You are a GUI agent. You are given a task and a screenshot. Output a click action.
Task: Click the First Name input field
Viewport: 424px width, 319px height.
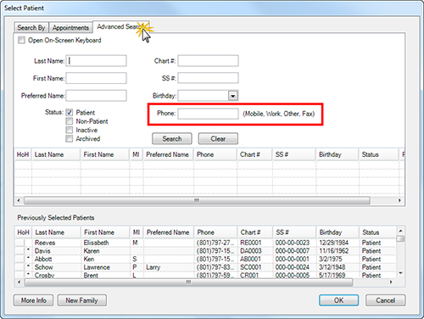click(96, 78)
